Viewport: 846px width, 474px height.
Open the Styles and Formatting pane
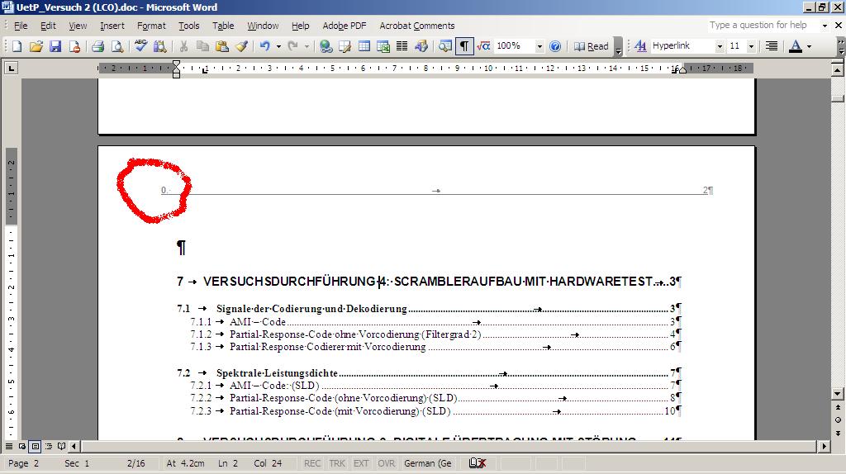coord(640,46)
